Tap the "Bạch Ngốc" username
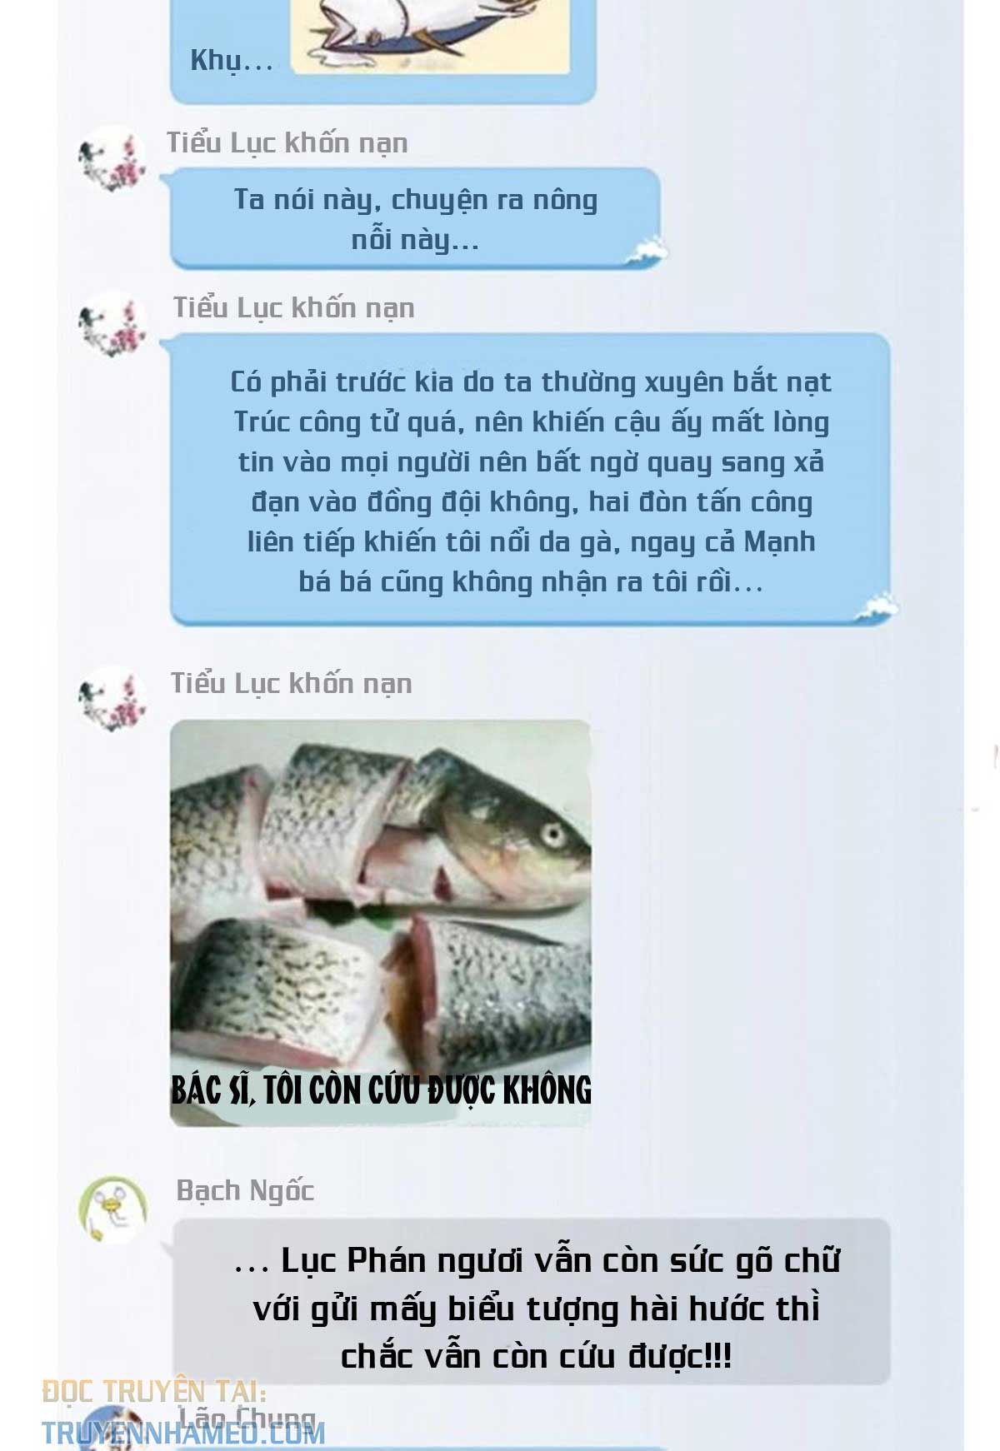 point(245,1191)
